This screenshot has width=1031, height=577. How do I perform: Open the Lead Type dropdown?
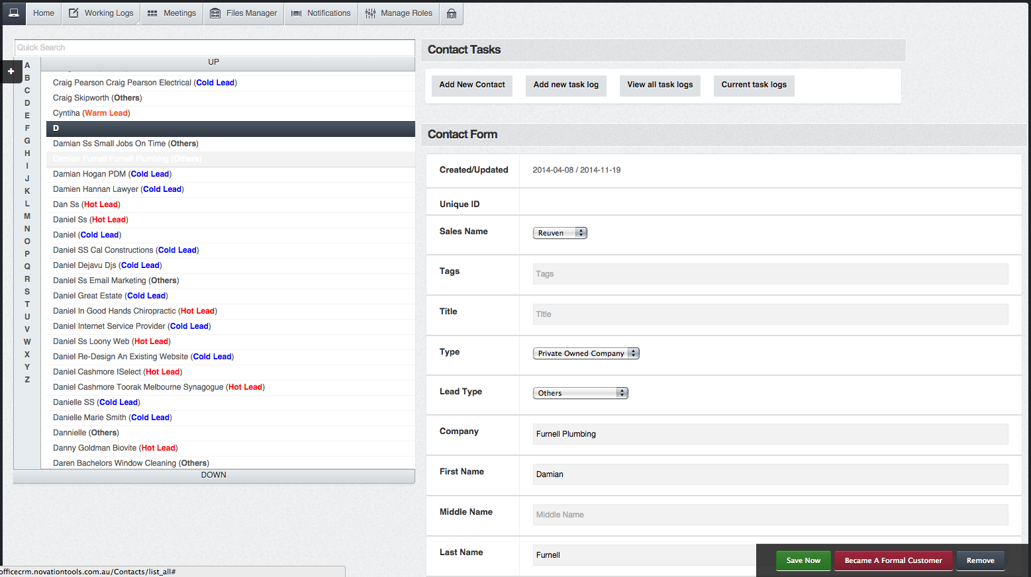pyautogui.click(x=580, y=393)
